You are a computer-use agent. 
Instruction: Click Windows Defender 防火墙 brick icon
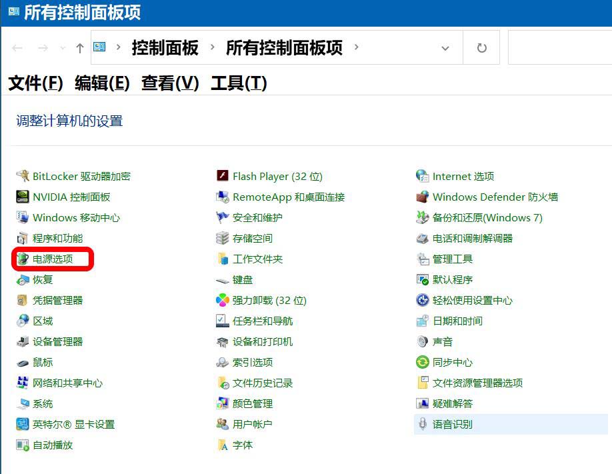pos(423,197)
